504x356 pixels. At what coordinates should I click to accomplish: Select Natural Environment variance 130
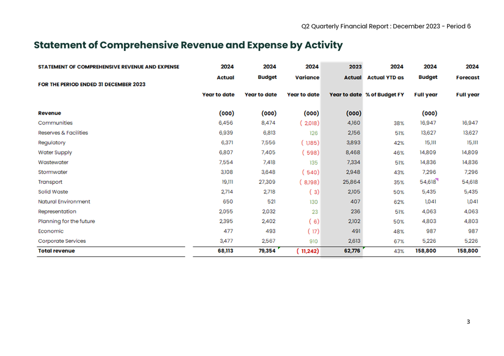(313, 202)
